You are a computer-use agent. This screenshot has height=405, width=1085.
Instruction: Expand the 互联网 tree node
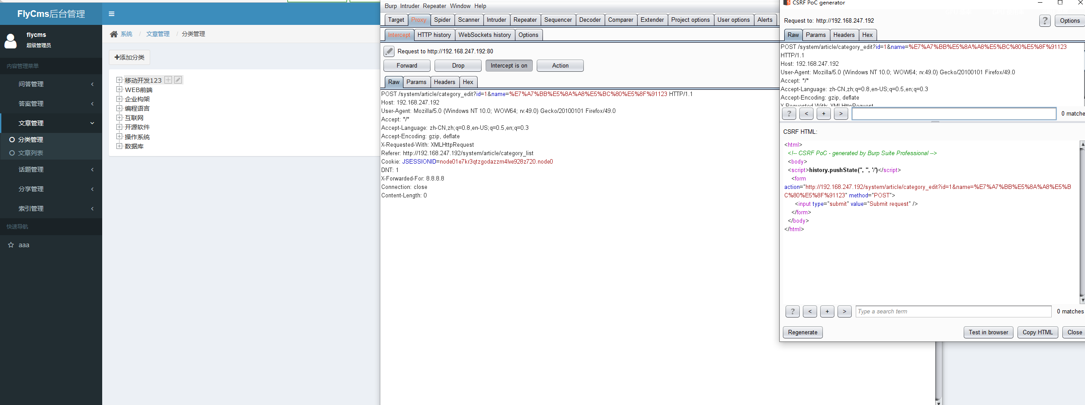119,117
